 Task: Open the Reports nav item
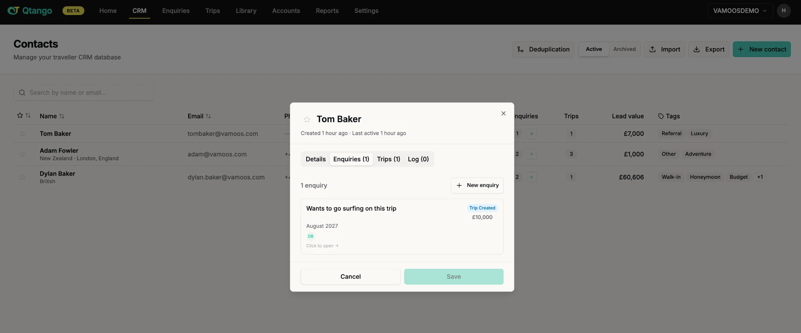(327, 10)
